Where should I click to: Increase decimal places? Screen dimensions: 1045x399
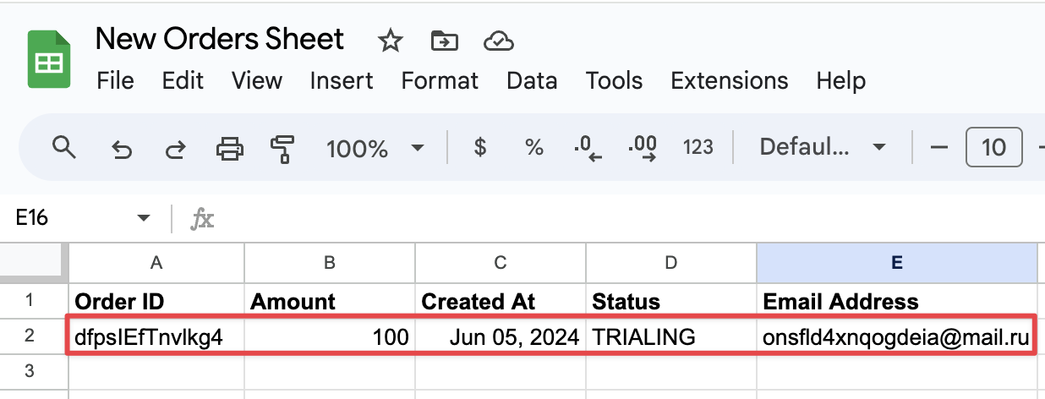(x=643, y=148)
